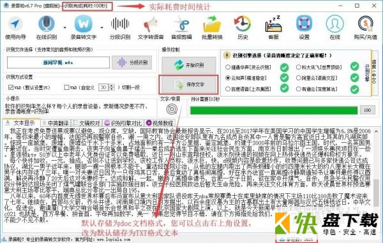The height and width of the screenshot is (243, 383).
Task: Click the VAD custom value 30 field
Action: click(103, 87)
